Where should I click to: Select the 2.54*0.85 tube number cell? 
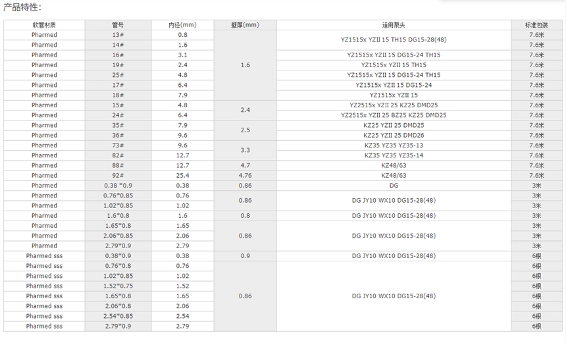[x=118, y=317]
